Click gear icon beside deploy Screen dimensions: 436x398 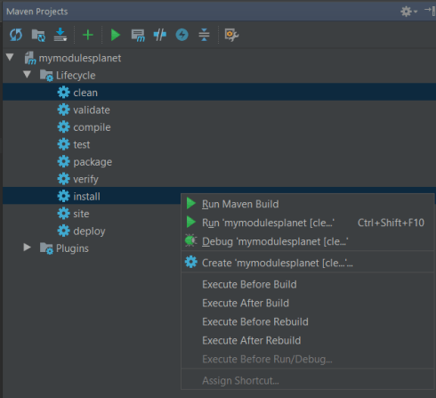pos(63,231)
